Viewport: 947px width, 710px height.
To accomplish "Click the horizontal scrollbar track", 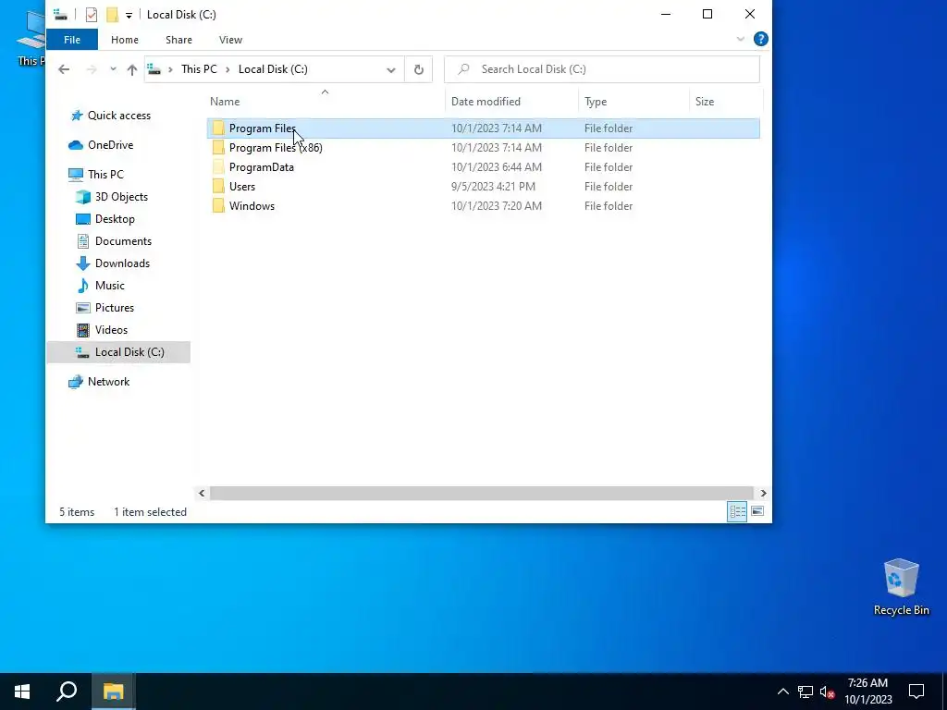I will 482,494.
